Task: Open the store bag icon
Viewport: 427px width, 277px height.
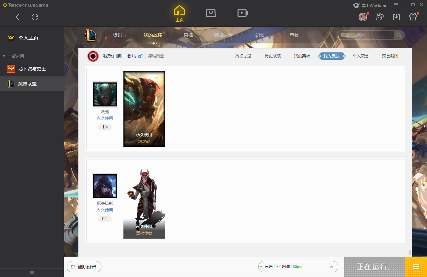Action: tap(211, 13)
